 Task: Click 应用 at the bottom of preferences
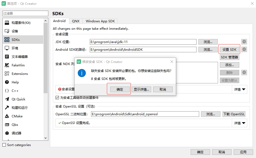tap(243, 152)
